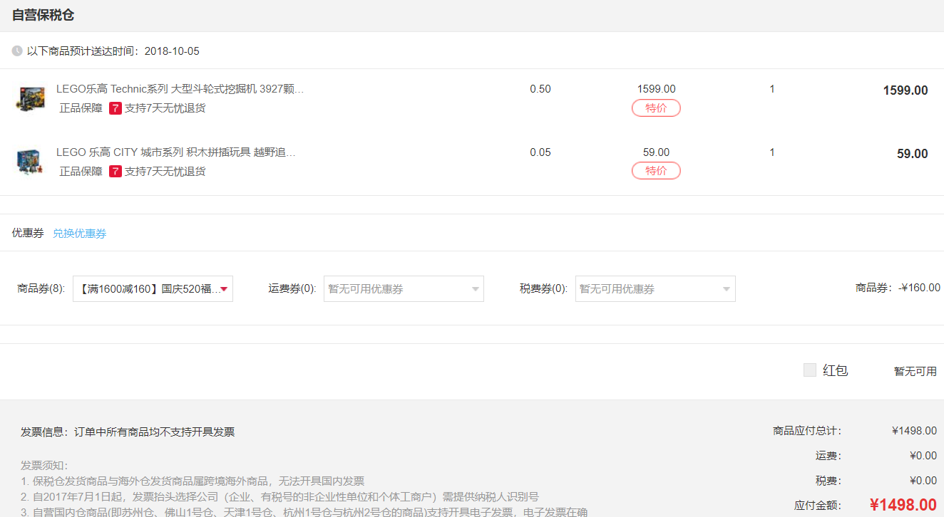Click the red 应付金额 ¥1498.00 total

point(903,505)
